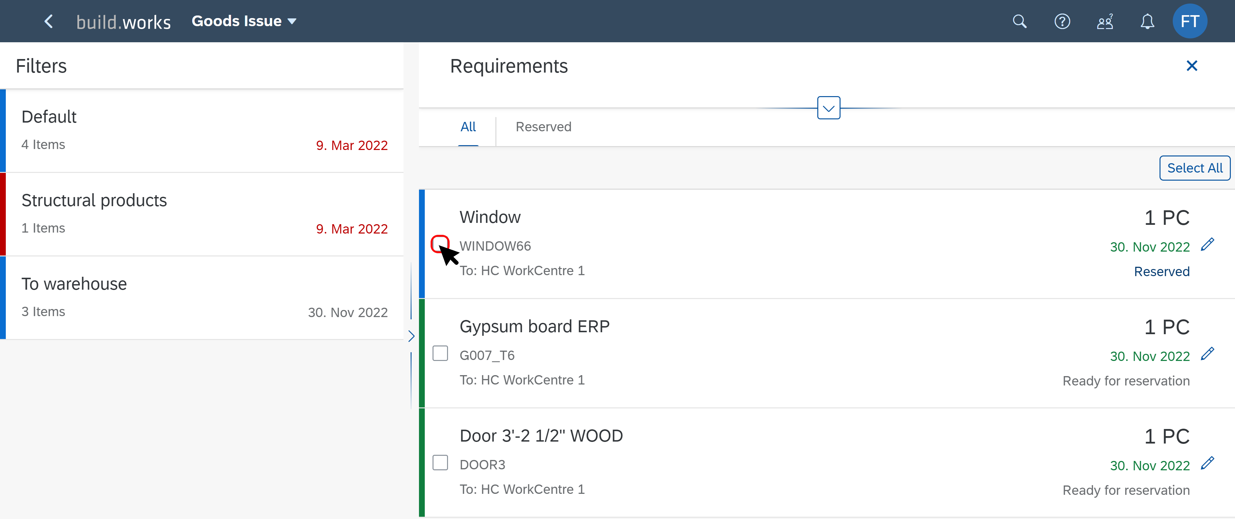
Task: Tick the Window WINDOW66 checkbox
Action: tap(440, 244)
